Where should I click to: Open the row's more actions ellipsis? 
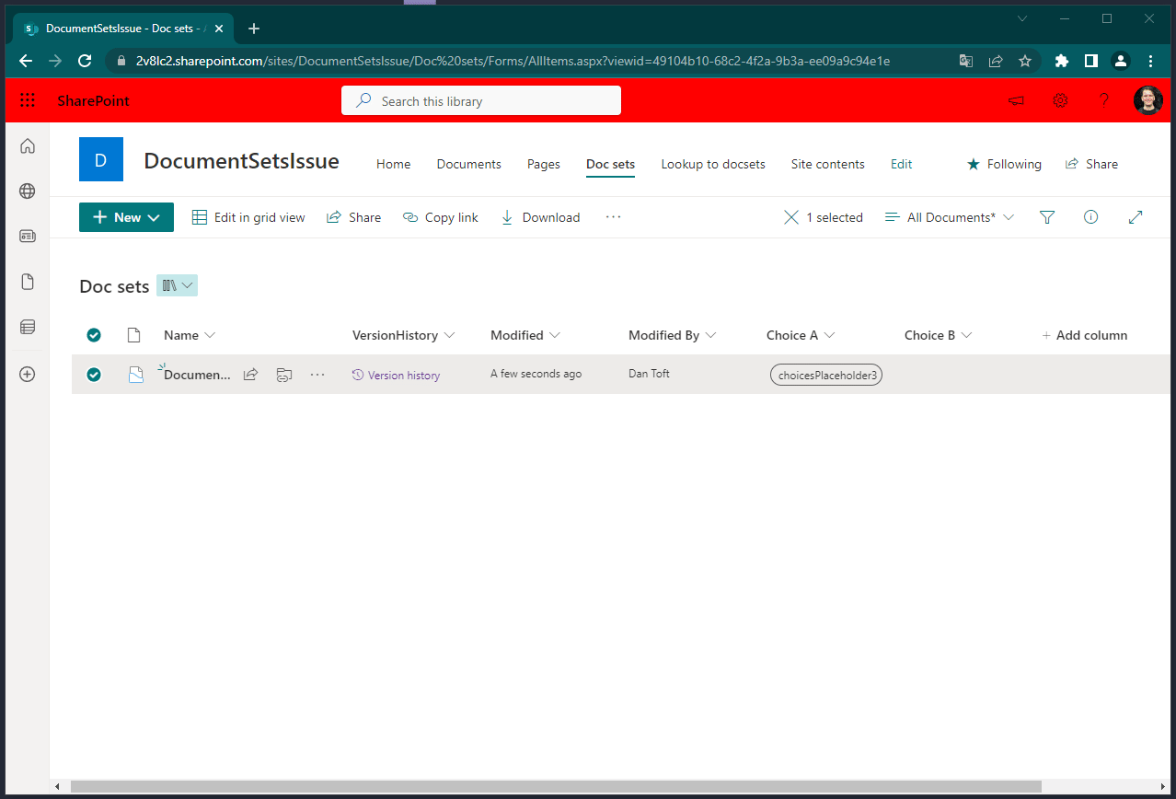[317, 375]
